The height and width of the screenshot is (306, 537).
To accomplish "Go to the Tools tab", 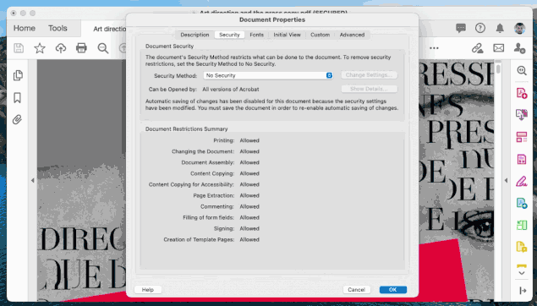I will 58,28.
